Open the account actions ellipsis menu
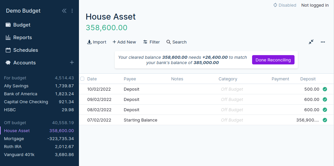 click(323, 42)
